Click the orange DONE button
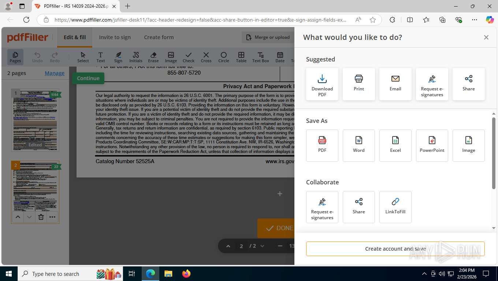498x281 pixels. click(x=276, y=228)
